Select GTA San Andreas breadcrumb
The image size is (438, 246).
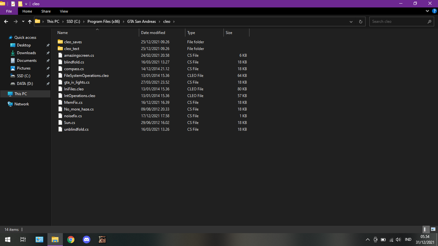(141, 22)
